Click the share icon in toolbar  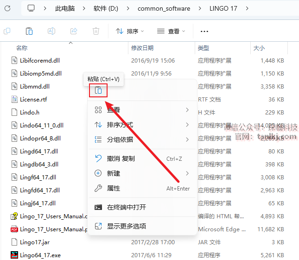(74, 31)
